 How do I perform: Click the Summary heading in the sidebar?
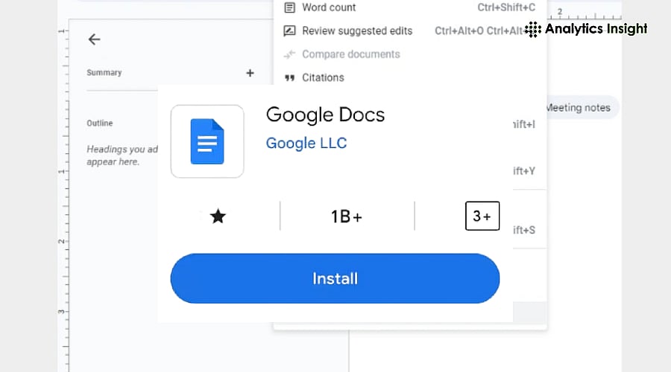pos(104,73)
